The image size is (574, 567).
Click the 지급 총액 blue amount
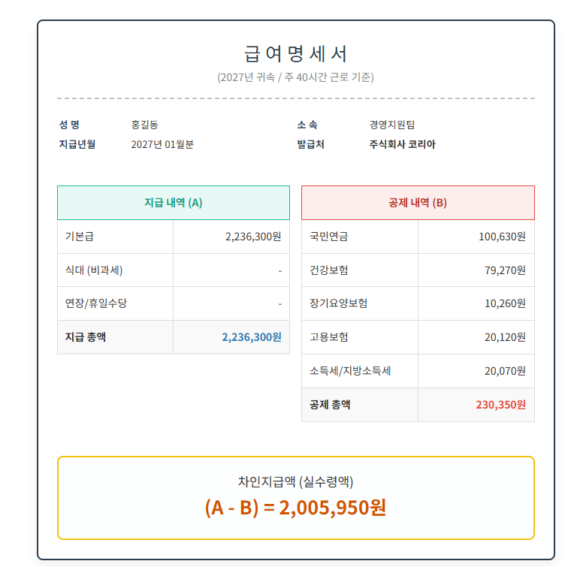tap(252, 337)
